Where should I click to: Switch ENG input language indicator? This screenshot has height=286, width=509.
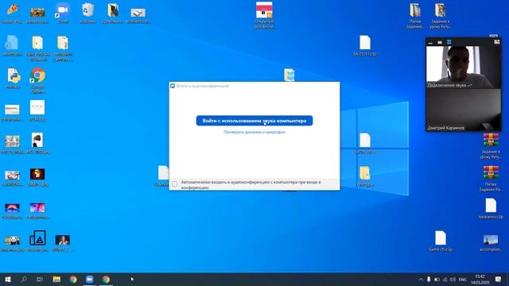click(x=463, y=279)
